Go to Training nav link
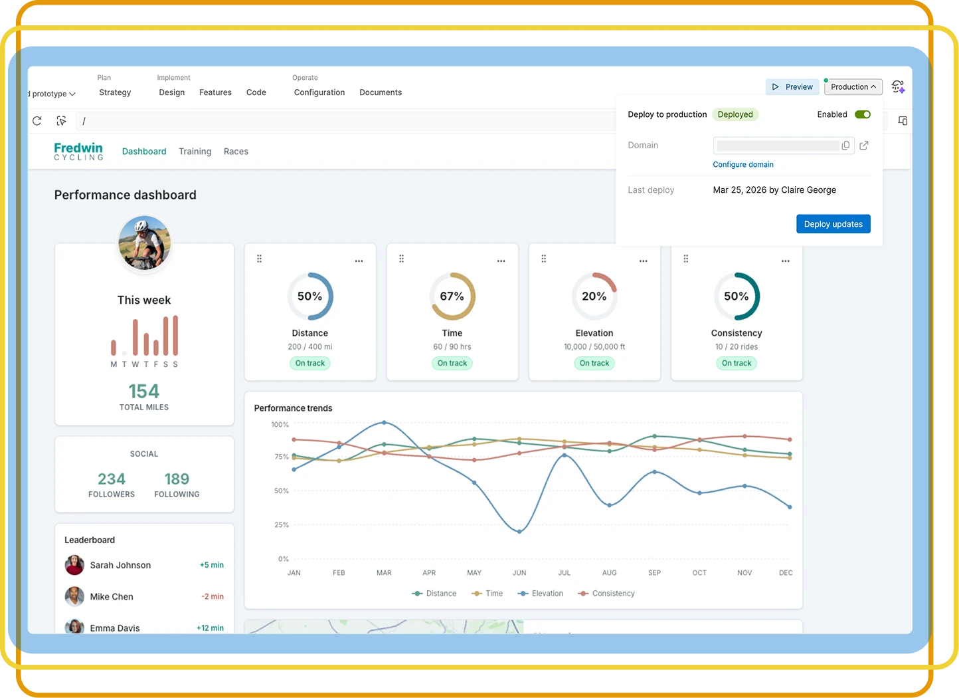959x698 pixels. click(195, 152)
